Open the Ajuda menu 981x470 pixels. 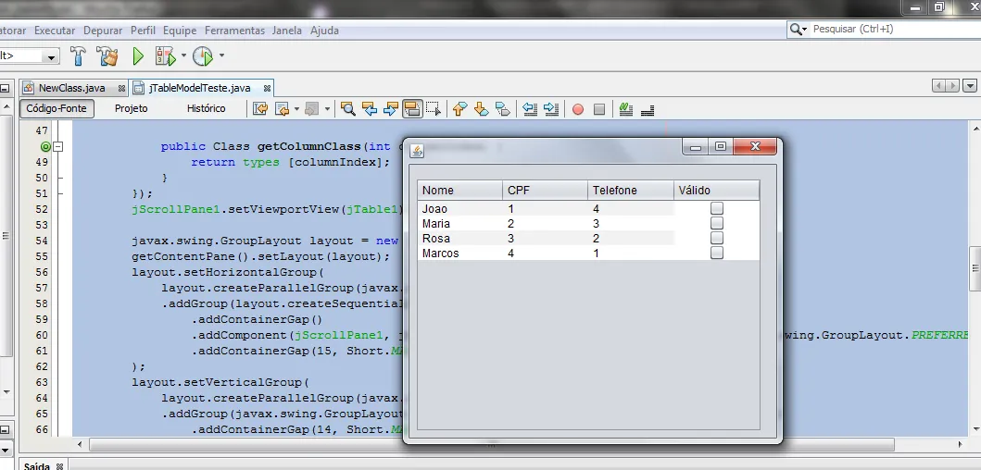325,30
